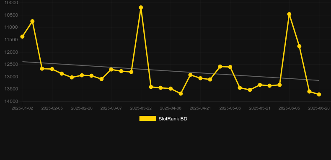Click the "14000" y-axis label

(11, 101)
